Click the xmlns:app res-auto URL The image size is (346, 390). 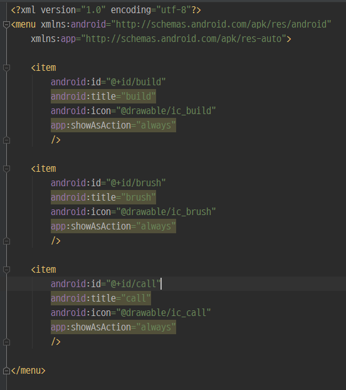[184, 39]
